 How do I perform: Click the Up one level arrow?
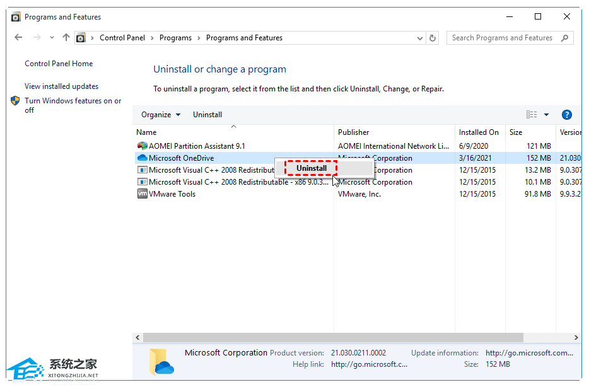[66, 38]
